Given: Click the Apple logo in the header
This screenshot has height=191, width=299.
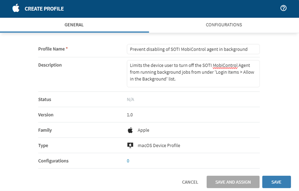Looking at the screenshot, I should tap(16, 8).
